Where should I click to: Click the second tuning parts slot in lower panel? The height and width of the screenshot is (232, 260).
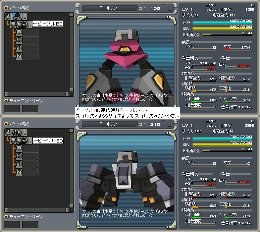pyautogui.click(x=30, y=224)
